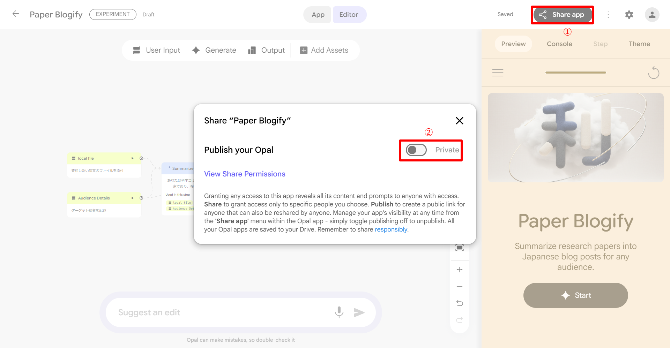Click the zoom in plus icon

coord(460,270)
